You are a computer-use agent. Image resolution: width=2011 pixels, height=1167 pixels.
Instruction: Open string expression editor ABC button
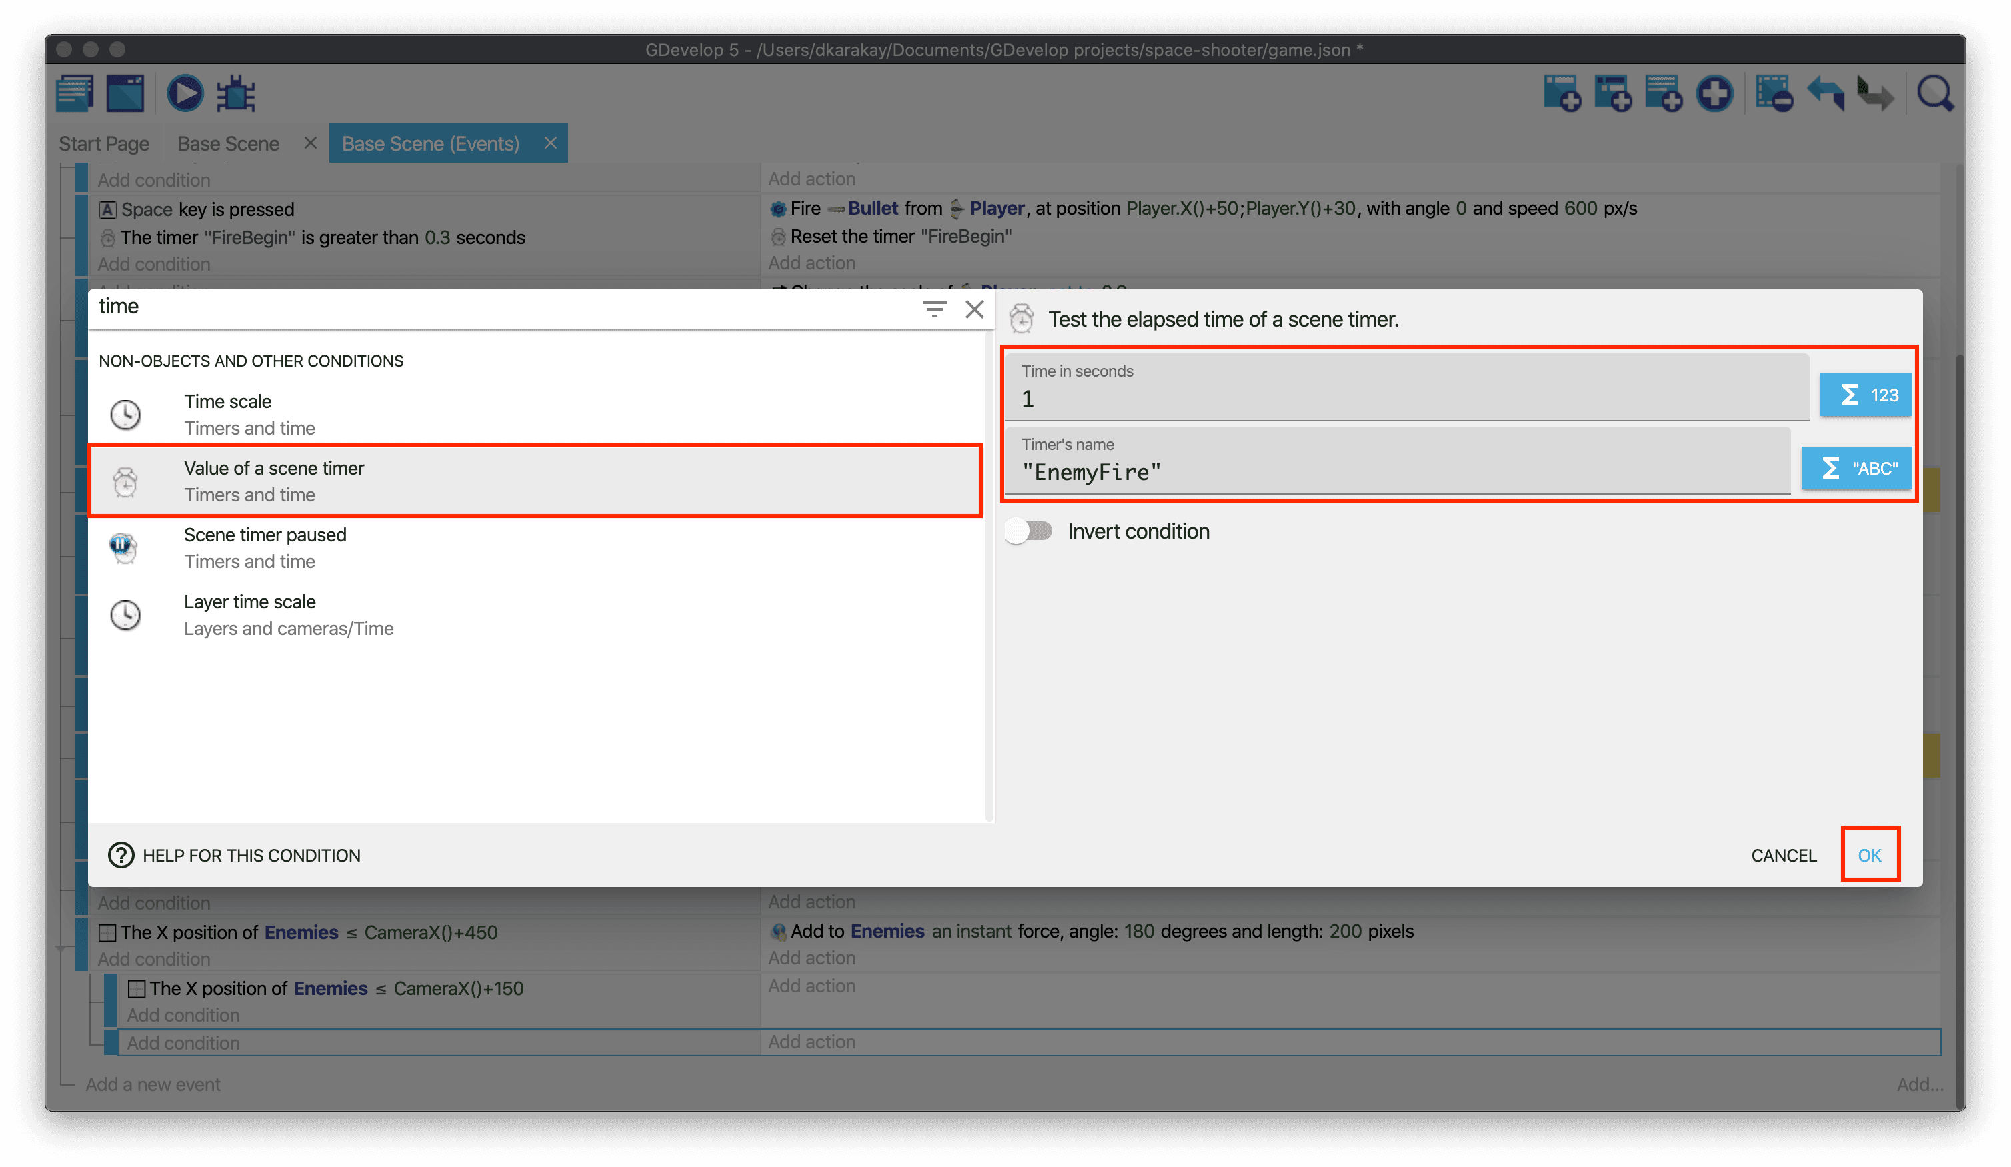1856,469
